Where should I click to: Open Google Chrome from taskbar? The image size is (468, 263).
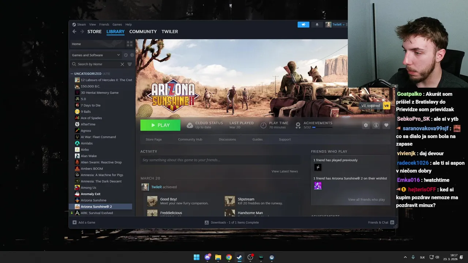pyautogui.click(x=229, y=257)
